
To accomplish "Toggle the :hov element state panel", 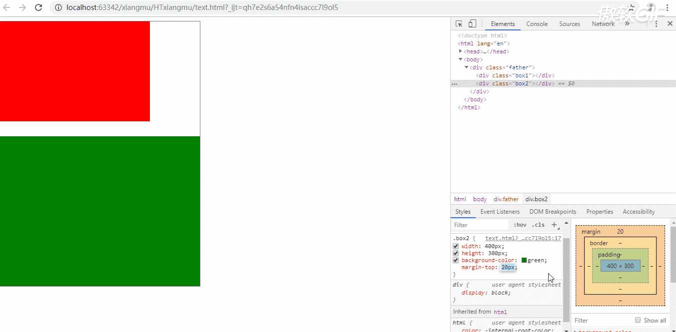I will pyautogui.click(x=520, y=225).
